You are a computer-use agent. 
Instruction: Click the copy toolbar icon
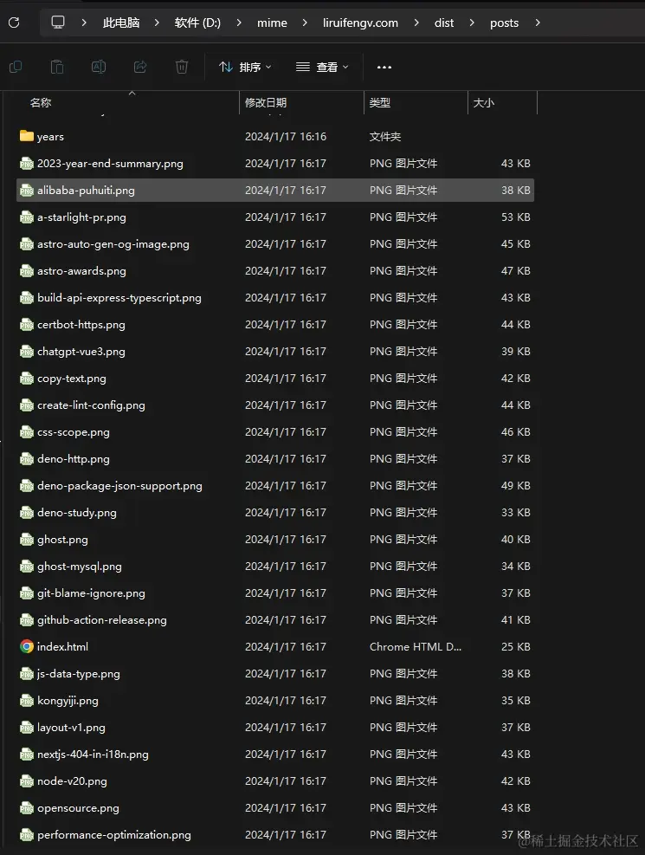[x=16, y=67]
